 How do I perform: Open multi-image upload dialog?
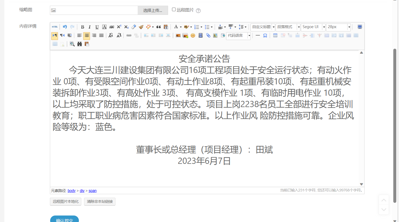point(185,35)
